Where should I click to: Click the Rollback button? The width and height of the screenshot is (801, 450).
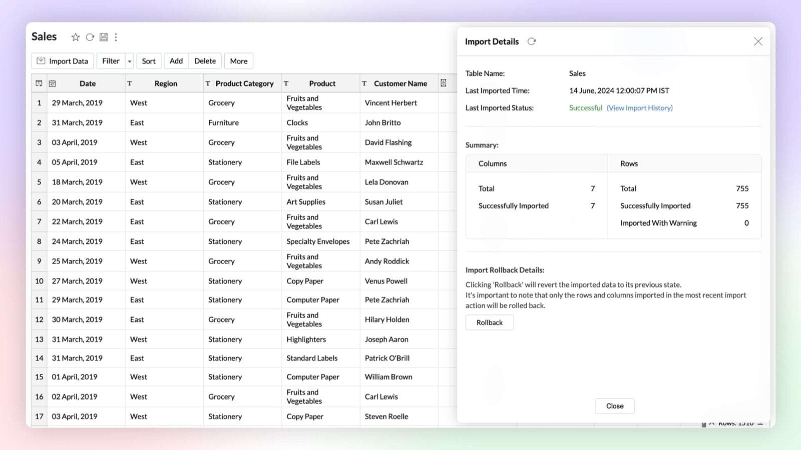click(490, 322)
